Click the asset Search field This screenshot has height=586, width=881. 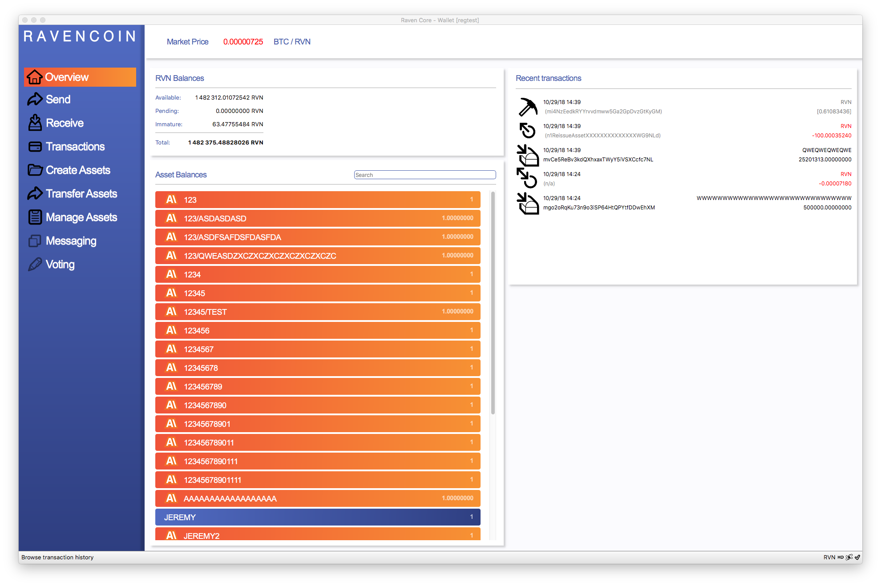[x=424, y=175]
